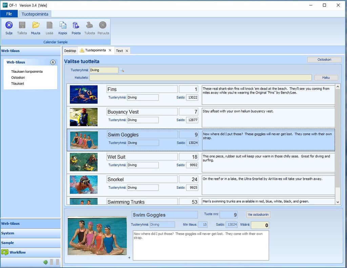347x268 pixels.
Task: Click the Ostoskori button
Action: (x=324, y=59)
